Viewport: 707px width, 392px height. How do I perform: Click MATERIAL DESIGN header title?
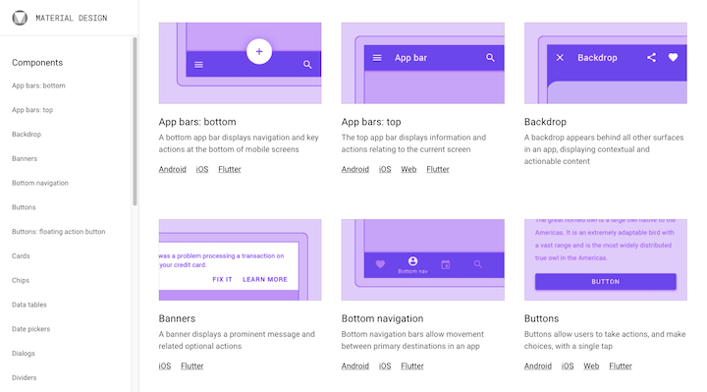pos(72,18)
